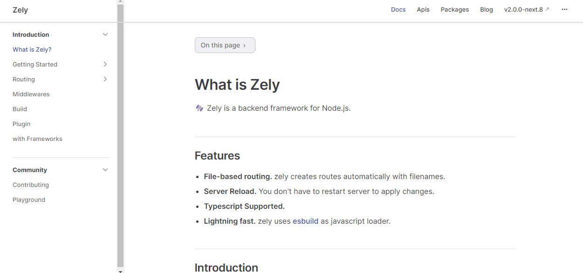This screenshot has width=583, height=273.
Task: Visit the Blog page
Action: click(487, 9)
